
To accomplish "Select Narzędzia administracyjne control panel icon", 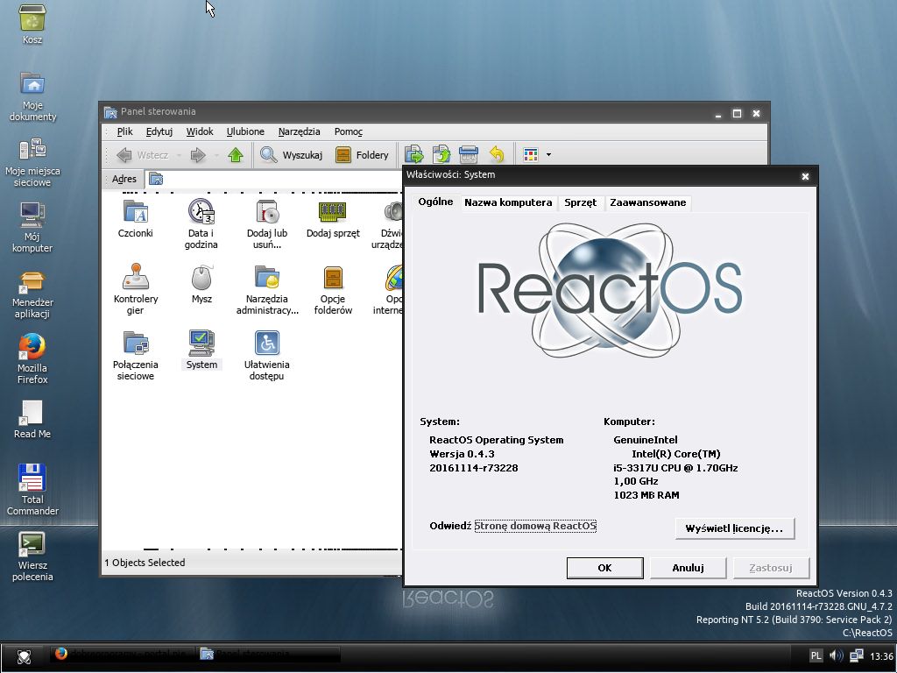I will click(x=267, y=289).
